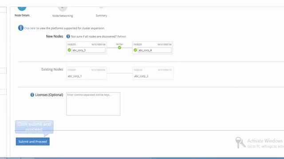Viewport: 284px width, 159px height.
Task: Click the info icon next to New Nodes
Action: tap(68, 36)
